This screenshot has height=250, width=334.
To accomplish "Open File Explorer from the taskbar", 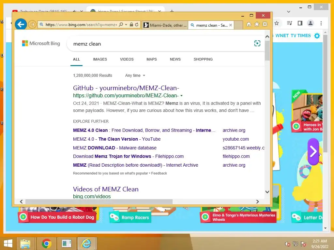I will [25, 243].
